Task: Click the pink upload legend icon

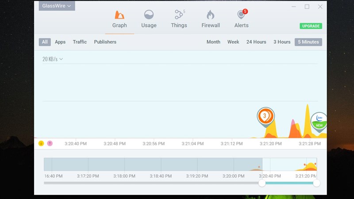Action: pyautogui.click(x=50, y=143)
